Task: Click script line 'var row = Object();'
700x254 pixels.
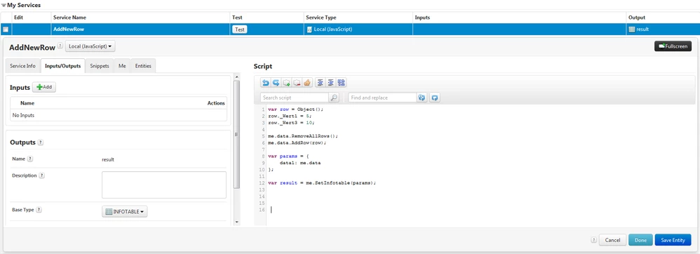Action: point(295,109)
